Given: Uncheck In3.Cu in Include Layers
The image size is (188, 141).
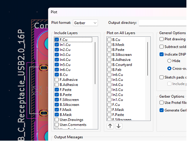Looking at the screenshot, I should (57, 55).
